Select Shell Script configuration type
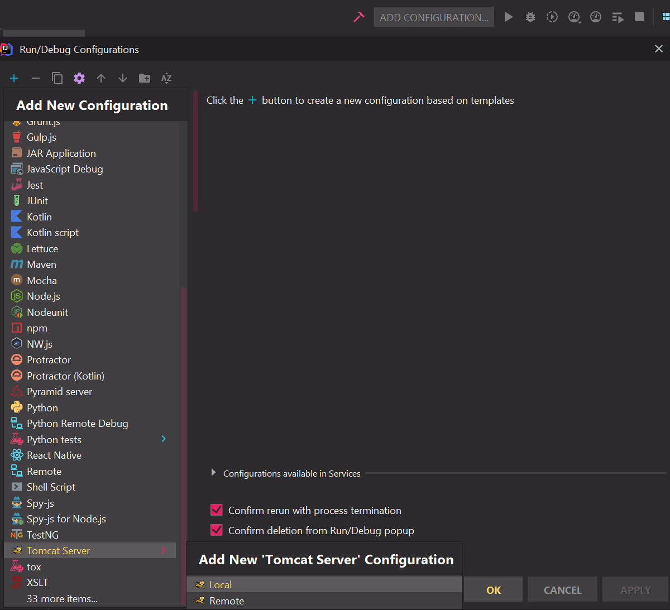The width and height of the screenshot is (670, 610). 90,487
